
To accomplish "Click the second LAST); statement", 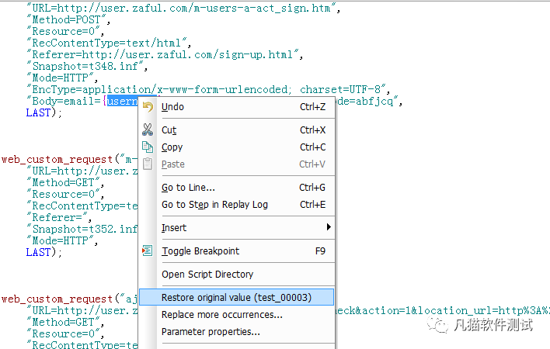I will 44,252.
